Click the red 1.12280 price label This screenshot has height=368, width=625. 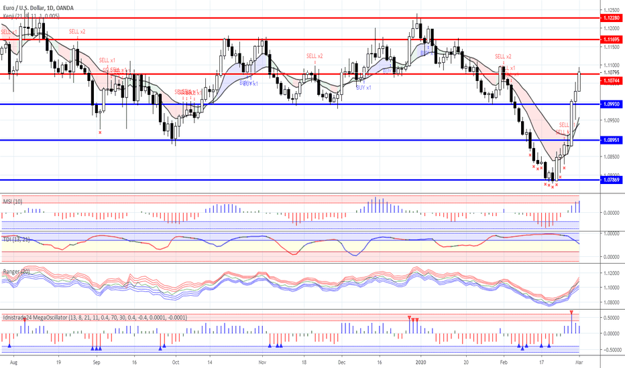point(611,18)
